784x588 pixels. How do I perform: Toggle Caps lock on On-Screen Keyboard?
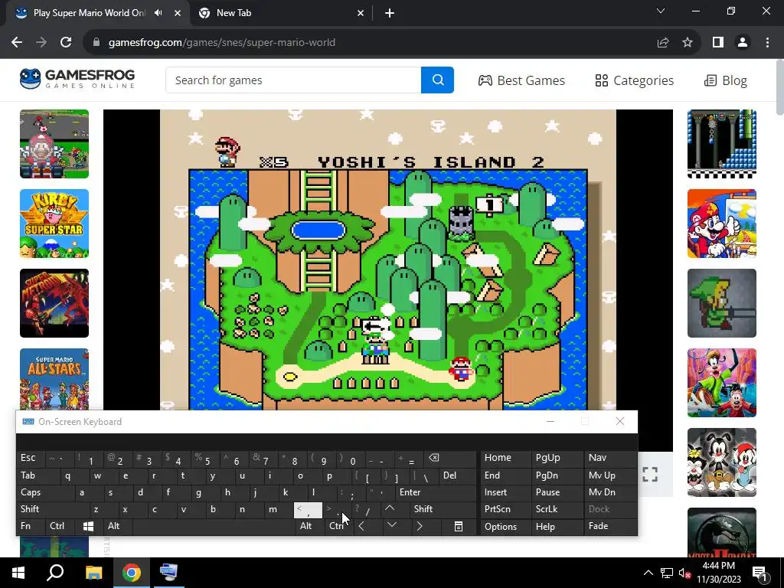pos(45,492)
